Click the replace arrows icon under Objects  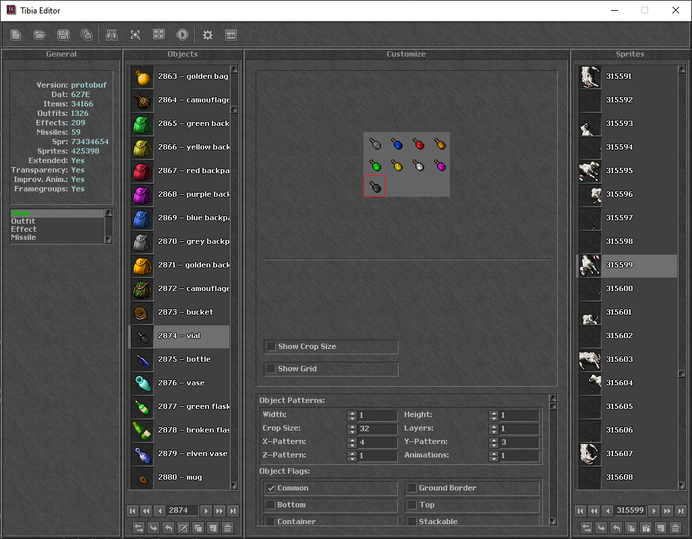138,528
